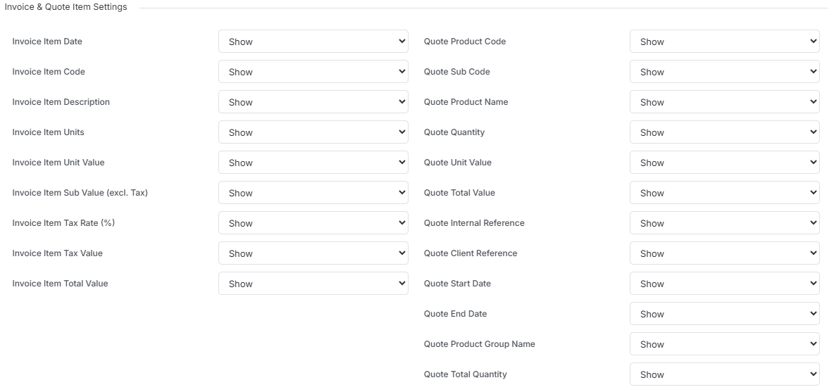Open the Quote Quantity dropdown
The height and width of the screenshot is (392, 834).
(x=725, y=132)
